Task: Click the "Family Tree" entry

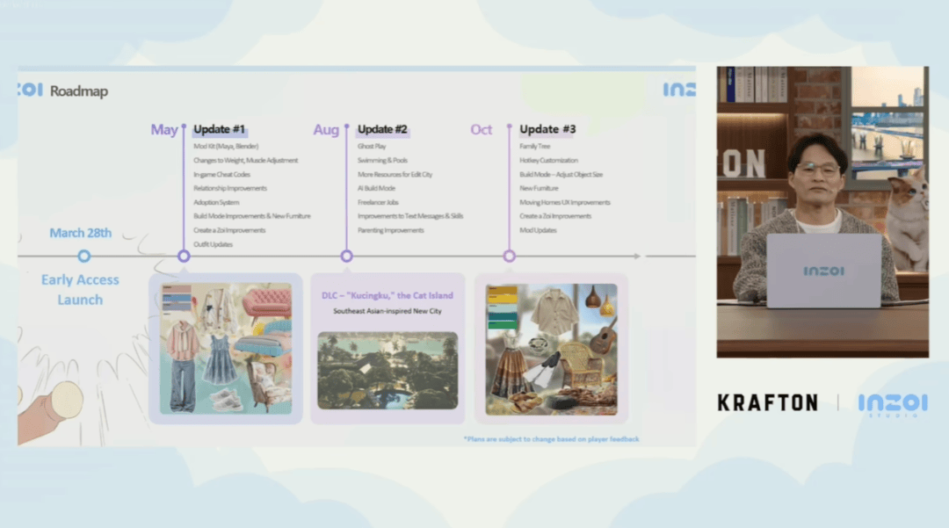Action: click(x=535, y=147)
